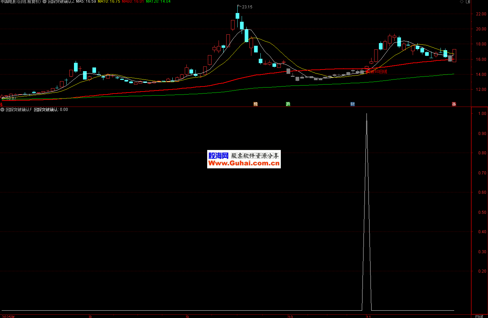Select the yellow MA10 label
488x318 pixels.
point(109,2)
